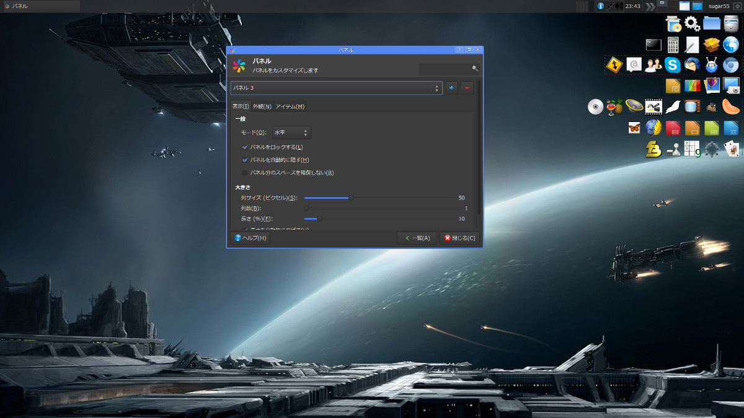This screenshot has width=744, height=418.
Task: Launch the calculator icon
Action: pyautogui.click(x=673, y=45)
